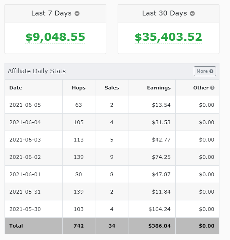Click the More button in Affiliate Daily Stats
230x240 pixels.
[205, 71]
